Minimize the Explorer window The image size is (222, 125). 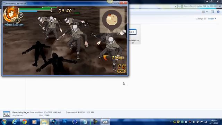tap(207, 1)
